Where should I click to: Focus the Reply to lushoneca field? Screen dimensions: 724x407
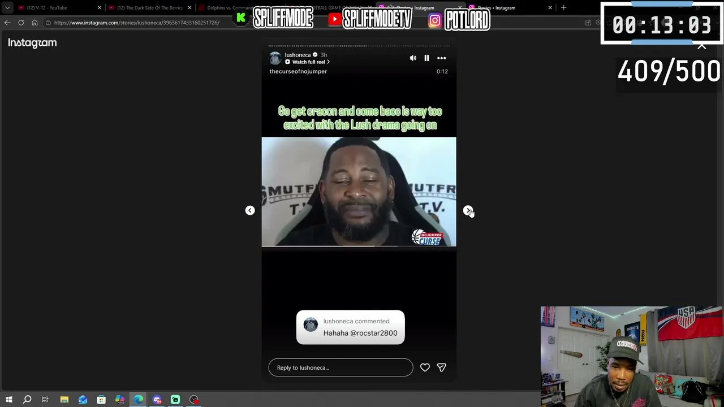(x=341, y=367)
